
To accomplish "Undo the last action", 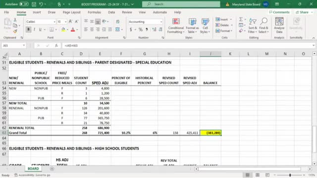I will coord(41,4).
